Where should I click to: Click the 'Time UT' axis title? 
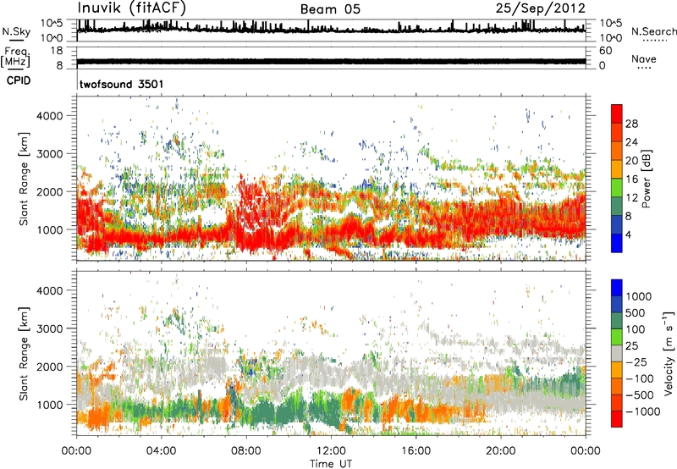click(x=331, y=464)
